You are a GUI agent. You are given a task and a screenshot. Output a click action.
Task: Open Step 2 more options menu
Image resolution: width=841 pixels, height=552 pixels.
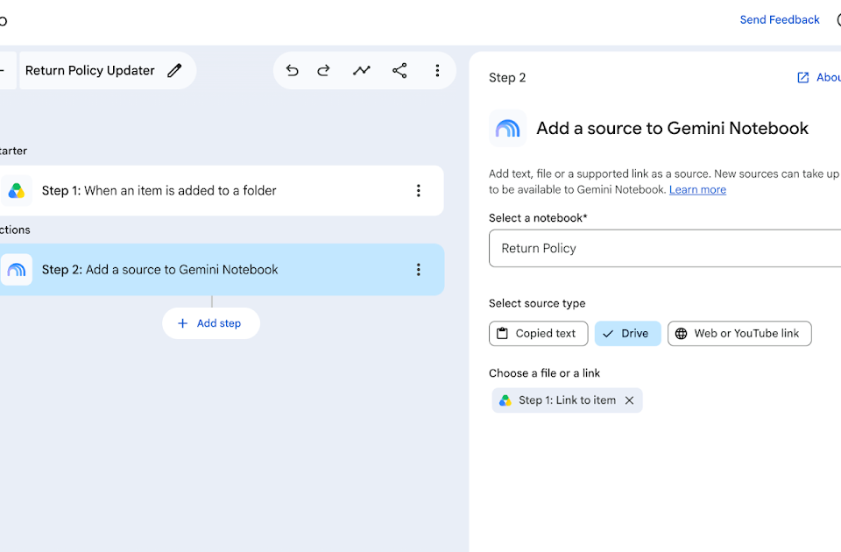tap(419, 269)
